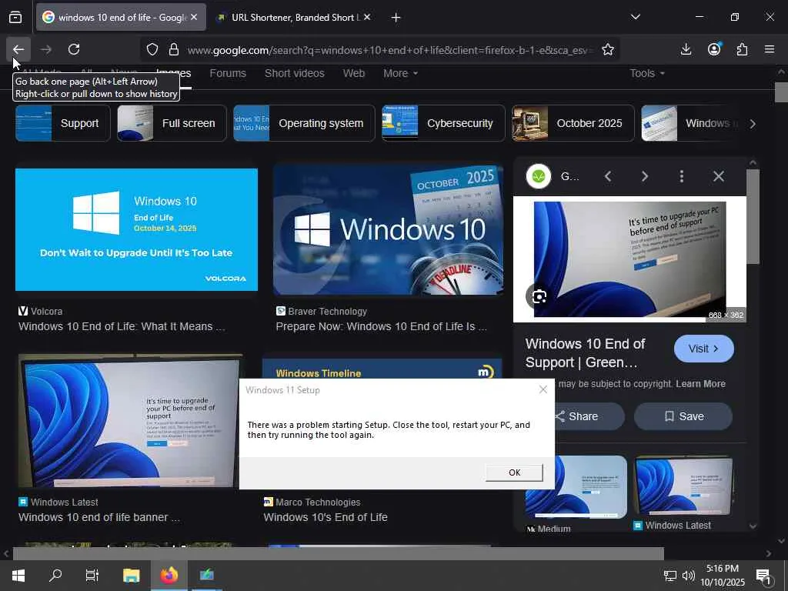Viewport: 788px width, 591px height.
Task: Open Windows 10's End of Life title
Action: click(326, 517)
